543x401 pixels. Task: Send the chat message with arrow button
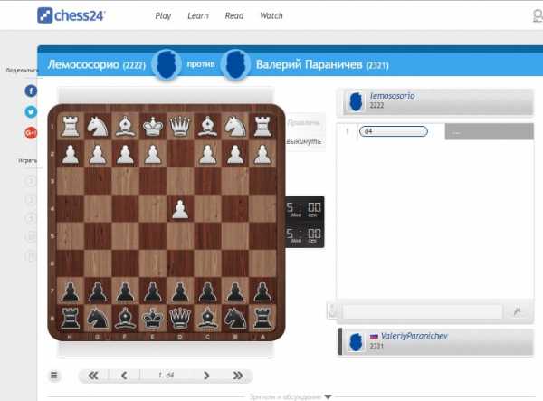[517, 311]
